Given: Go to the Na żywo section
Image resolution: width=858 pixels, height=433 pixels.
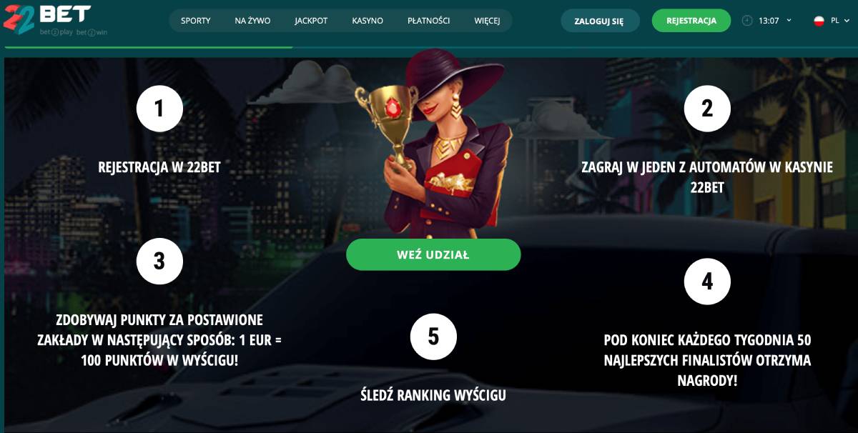Looking at the screenshot, I should coord(252,21).
